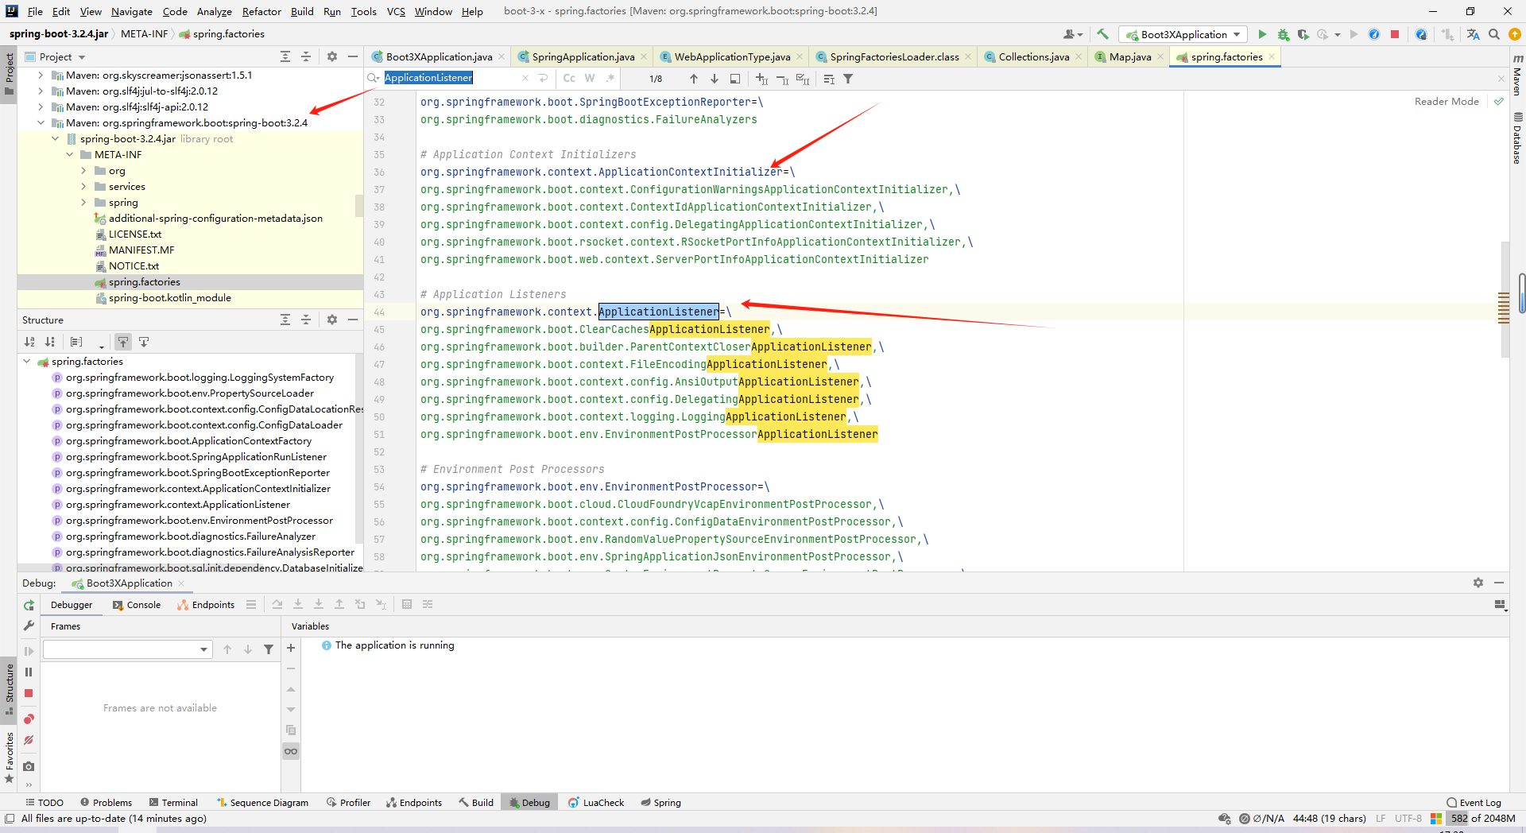Select additional-spring-configuration-metadata.json file

click(x=215, y=219)
